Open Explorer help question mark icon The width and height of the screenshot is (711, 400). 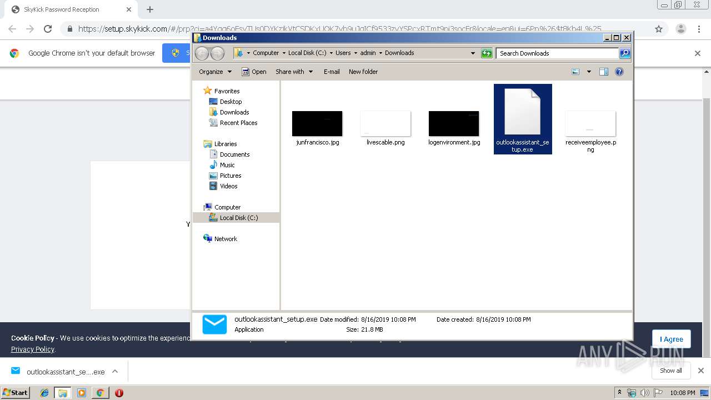pos(619,72)
